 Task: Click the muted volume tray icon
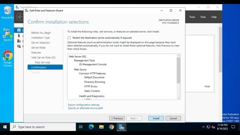click(213, 127)
